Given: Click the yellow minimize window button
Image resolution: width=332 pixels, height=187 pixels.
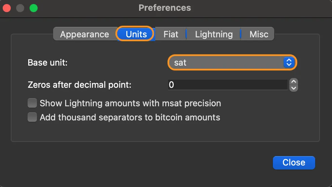Looking at the screenshot, I should pos(20,8).
